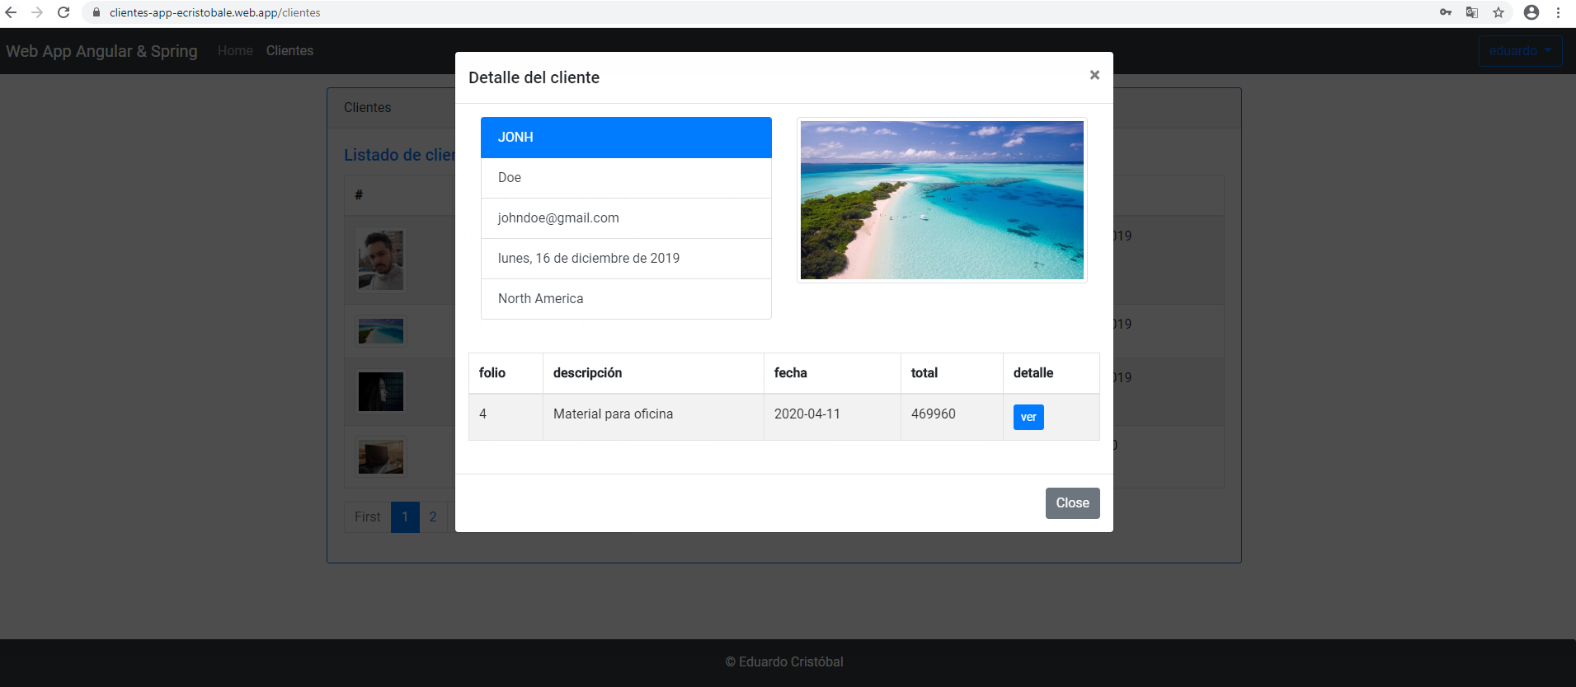Go to the First pagination page
This screenshot has width=1576, height=687.
368,517
